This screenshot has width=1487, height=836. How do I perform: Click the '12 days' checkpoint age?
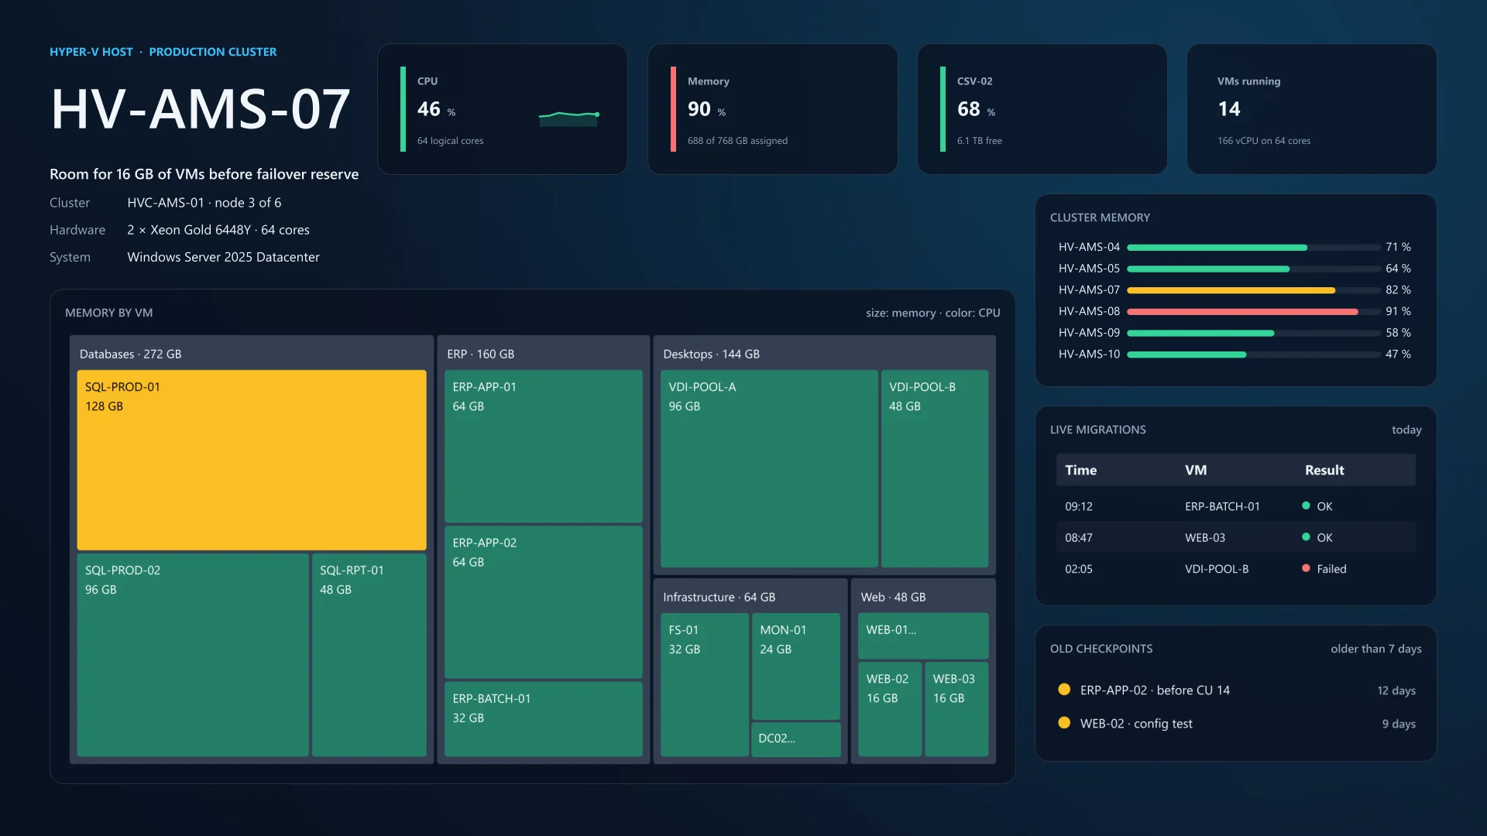1396,690
